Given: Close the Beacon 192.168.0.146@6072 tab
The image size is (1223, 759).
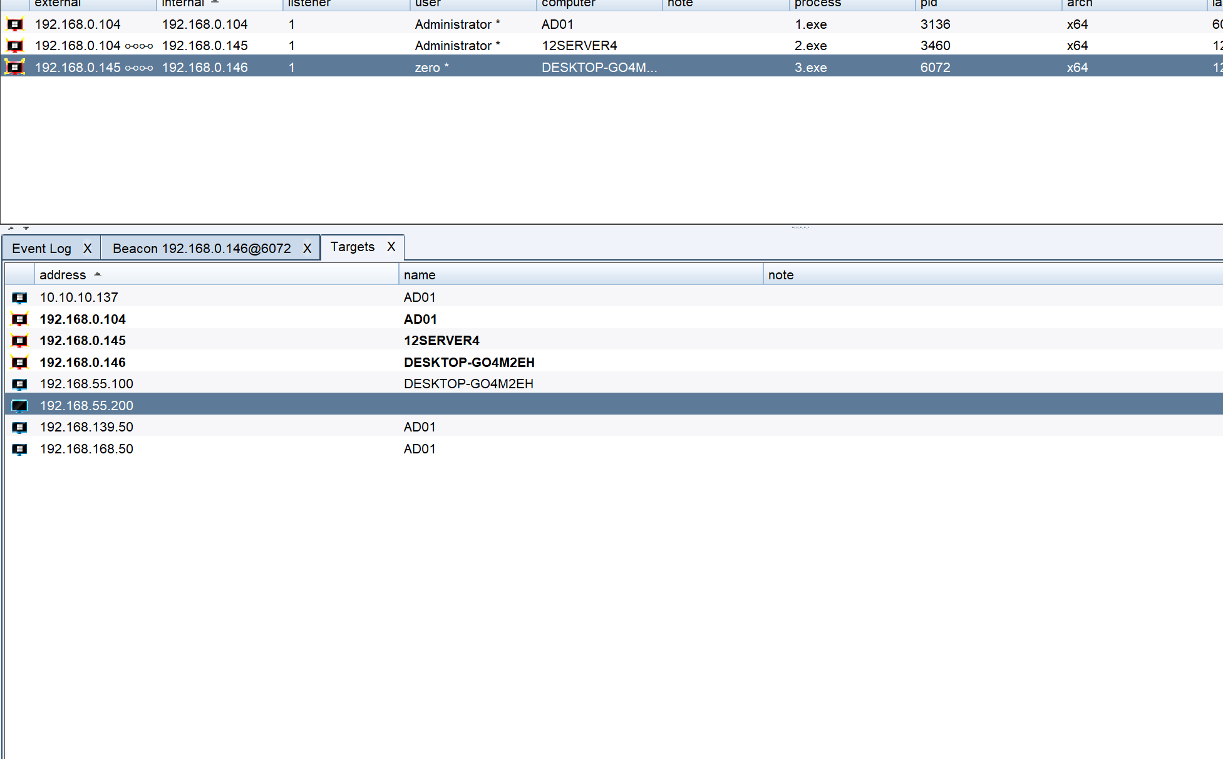Looking at the screenshot, I should coord(307,249).
